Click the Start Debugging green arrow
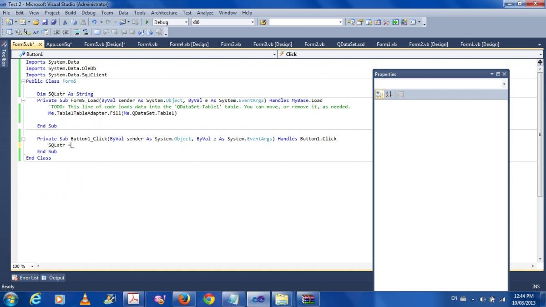 147,22
